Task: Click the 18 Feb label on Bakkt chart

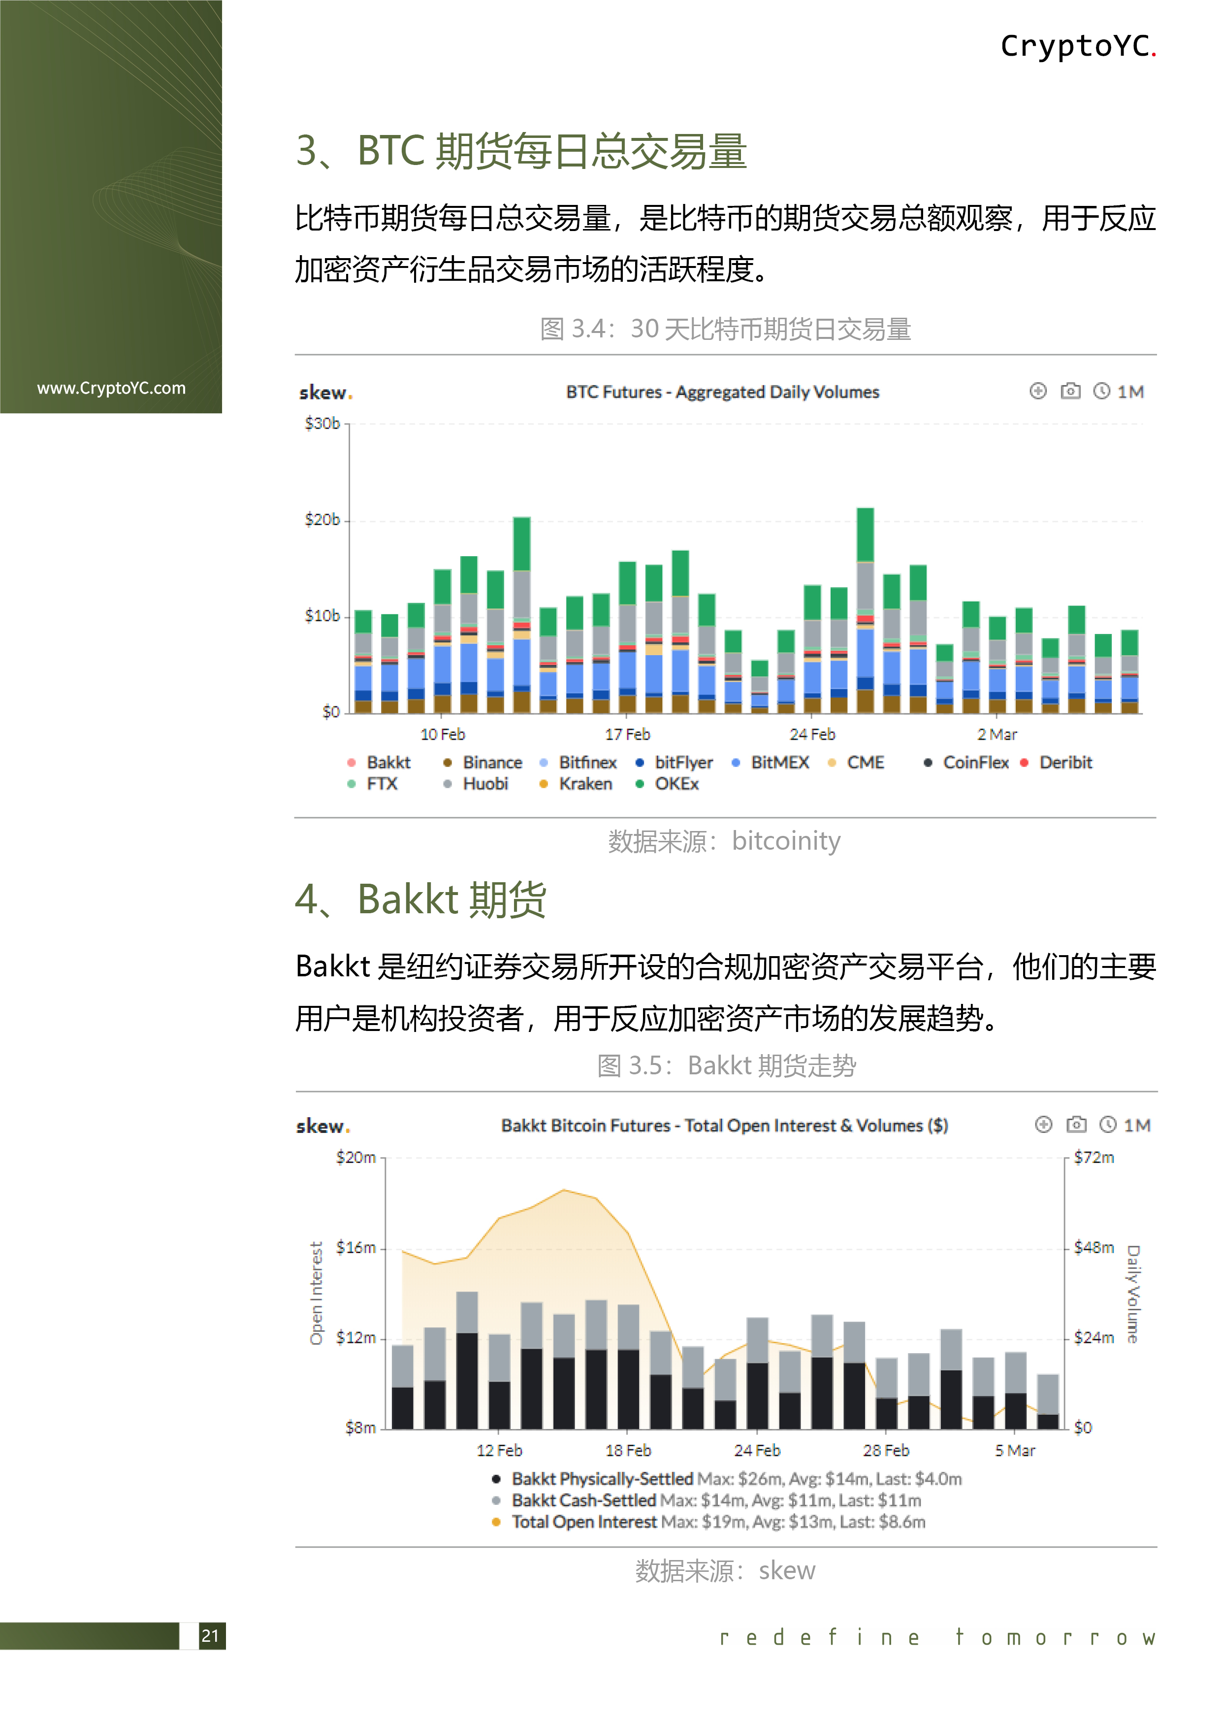Action: [x=628, y=1450]
